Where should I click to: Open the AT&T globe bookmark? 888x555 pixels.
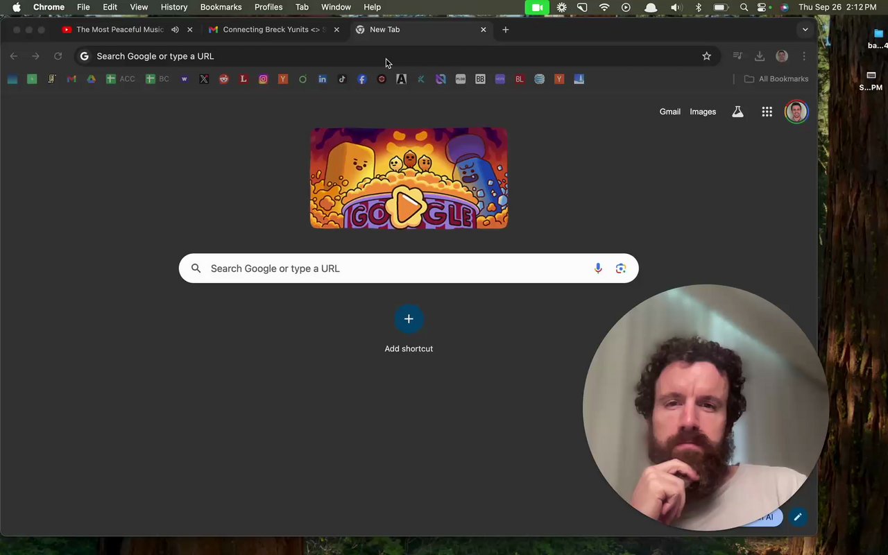coord(539,79)
